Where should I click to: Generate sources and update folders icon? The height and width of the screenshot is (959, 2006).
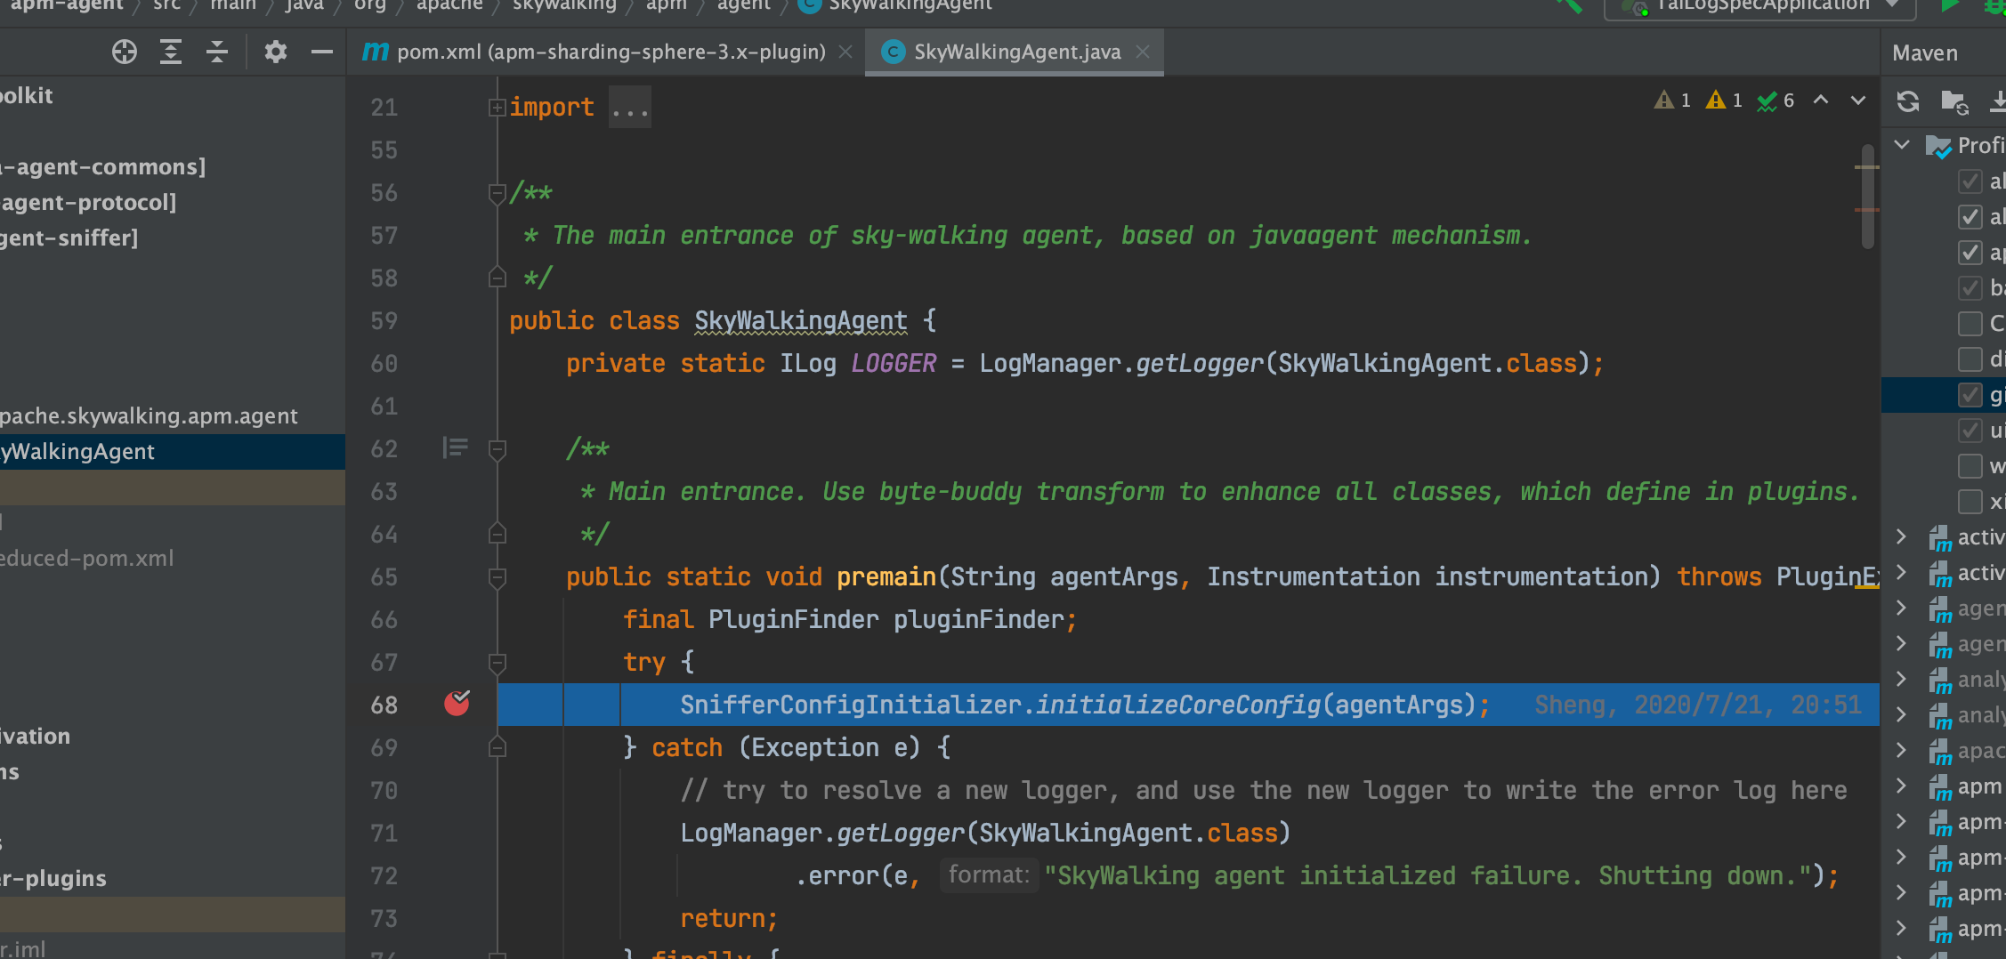pos(1954,102)
